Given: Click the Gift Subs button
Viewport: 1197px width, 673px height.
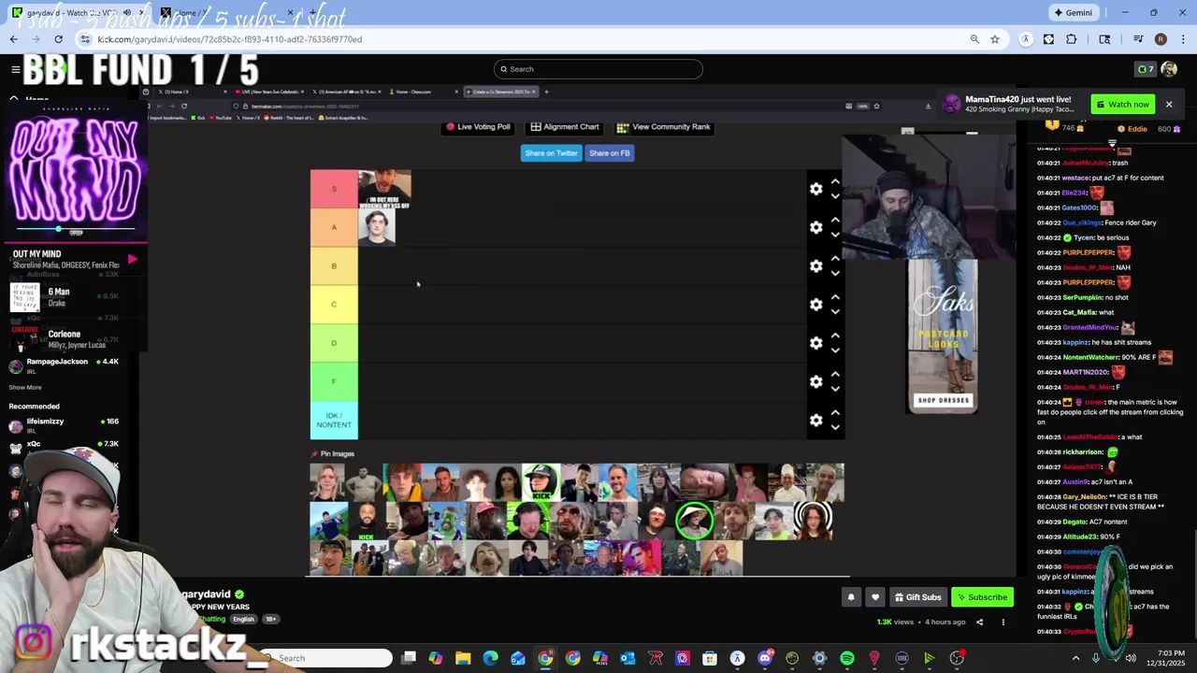Looking at the screenshot, I should pyautogui.click(x=917, y=597).
